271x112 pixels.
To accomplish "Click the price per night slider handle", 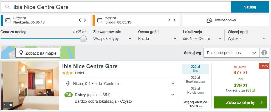I will coord(83,39).
